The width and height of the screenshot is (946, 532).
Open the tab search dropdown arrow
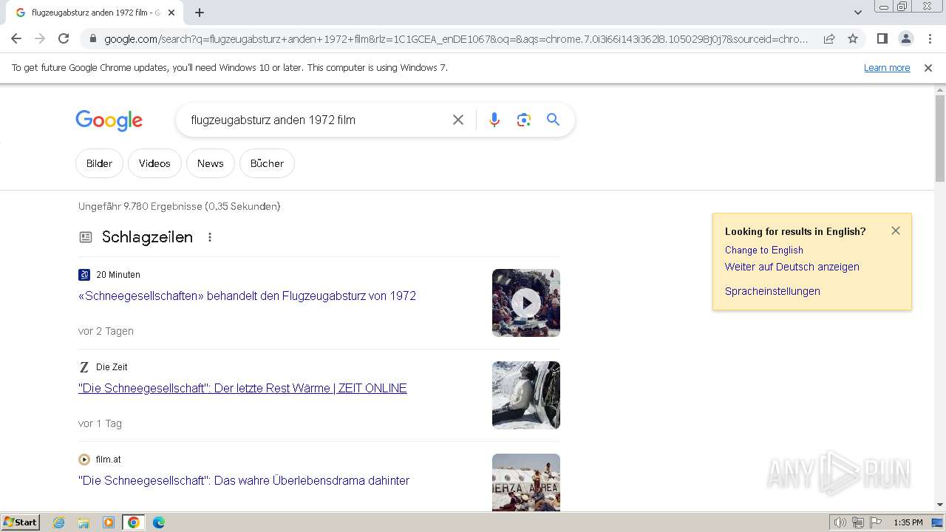point(857,13)
